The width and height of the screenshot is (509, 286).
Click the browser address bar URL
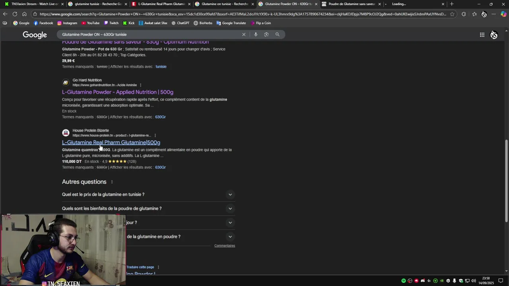point(243,14)
